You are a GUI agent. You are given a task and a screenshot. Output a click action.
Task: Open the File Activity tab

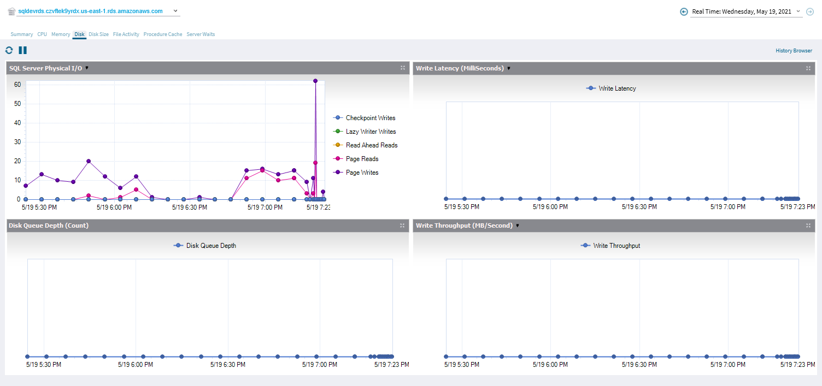pyautogui.click(x=126, y=34)
